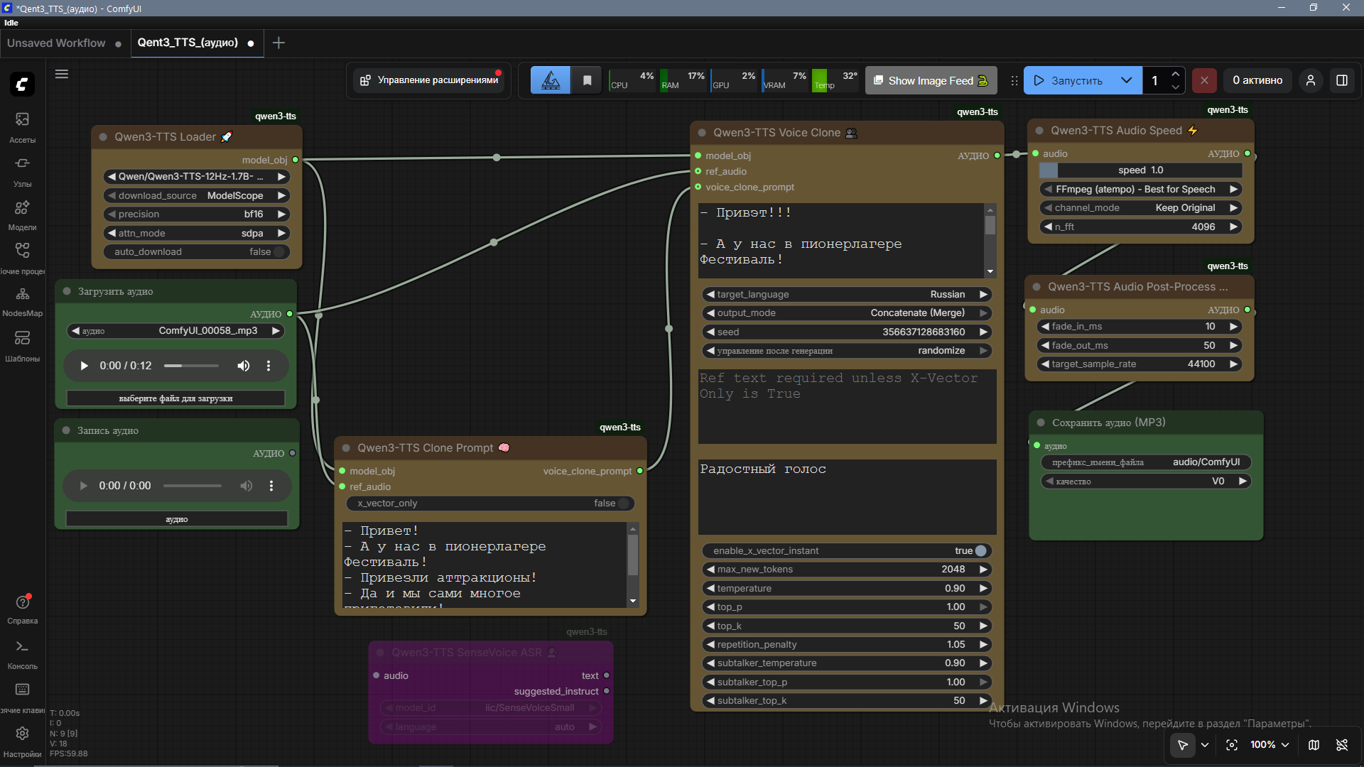Open the target_language Russian dropdown
1364x767 pixels.
tap(846, 295)
